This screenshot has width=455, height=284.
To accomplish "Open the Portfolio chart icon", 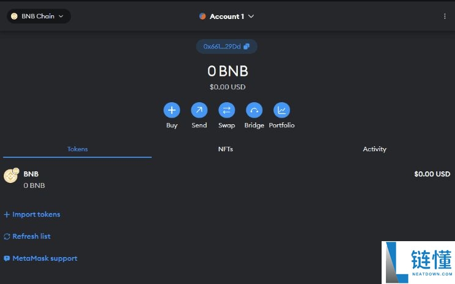I will tap(281, 110).
